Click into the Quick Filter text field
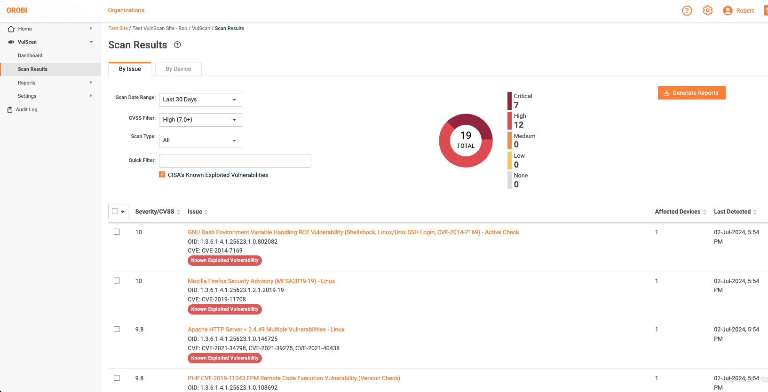The width and height of the screenshot is (768, 392). [x=235, y=161]
